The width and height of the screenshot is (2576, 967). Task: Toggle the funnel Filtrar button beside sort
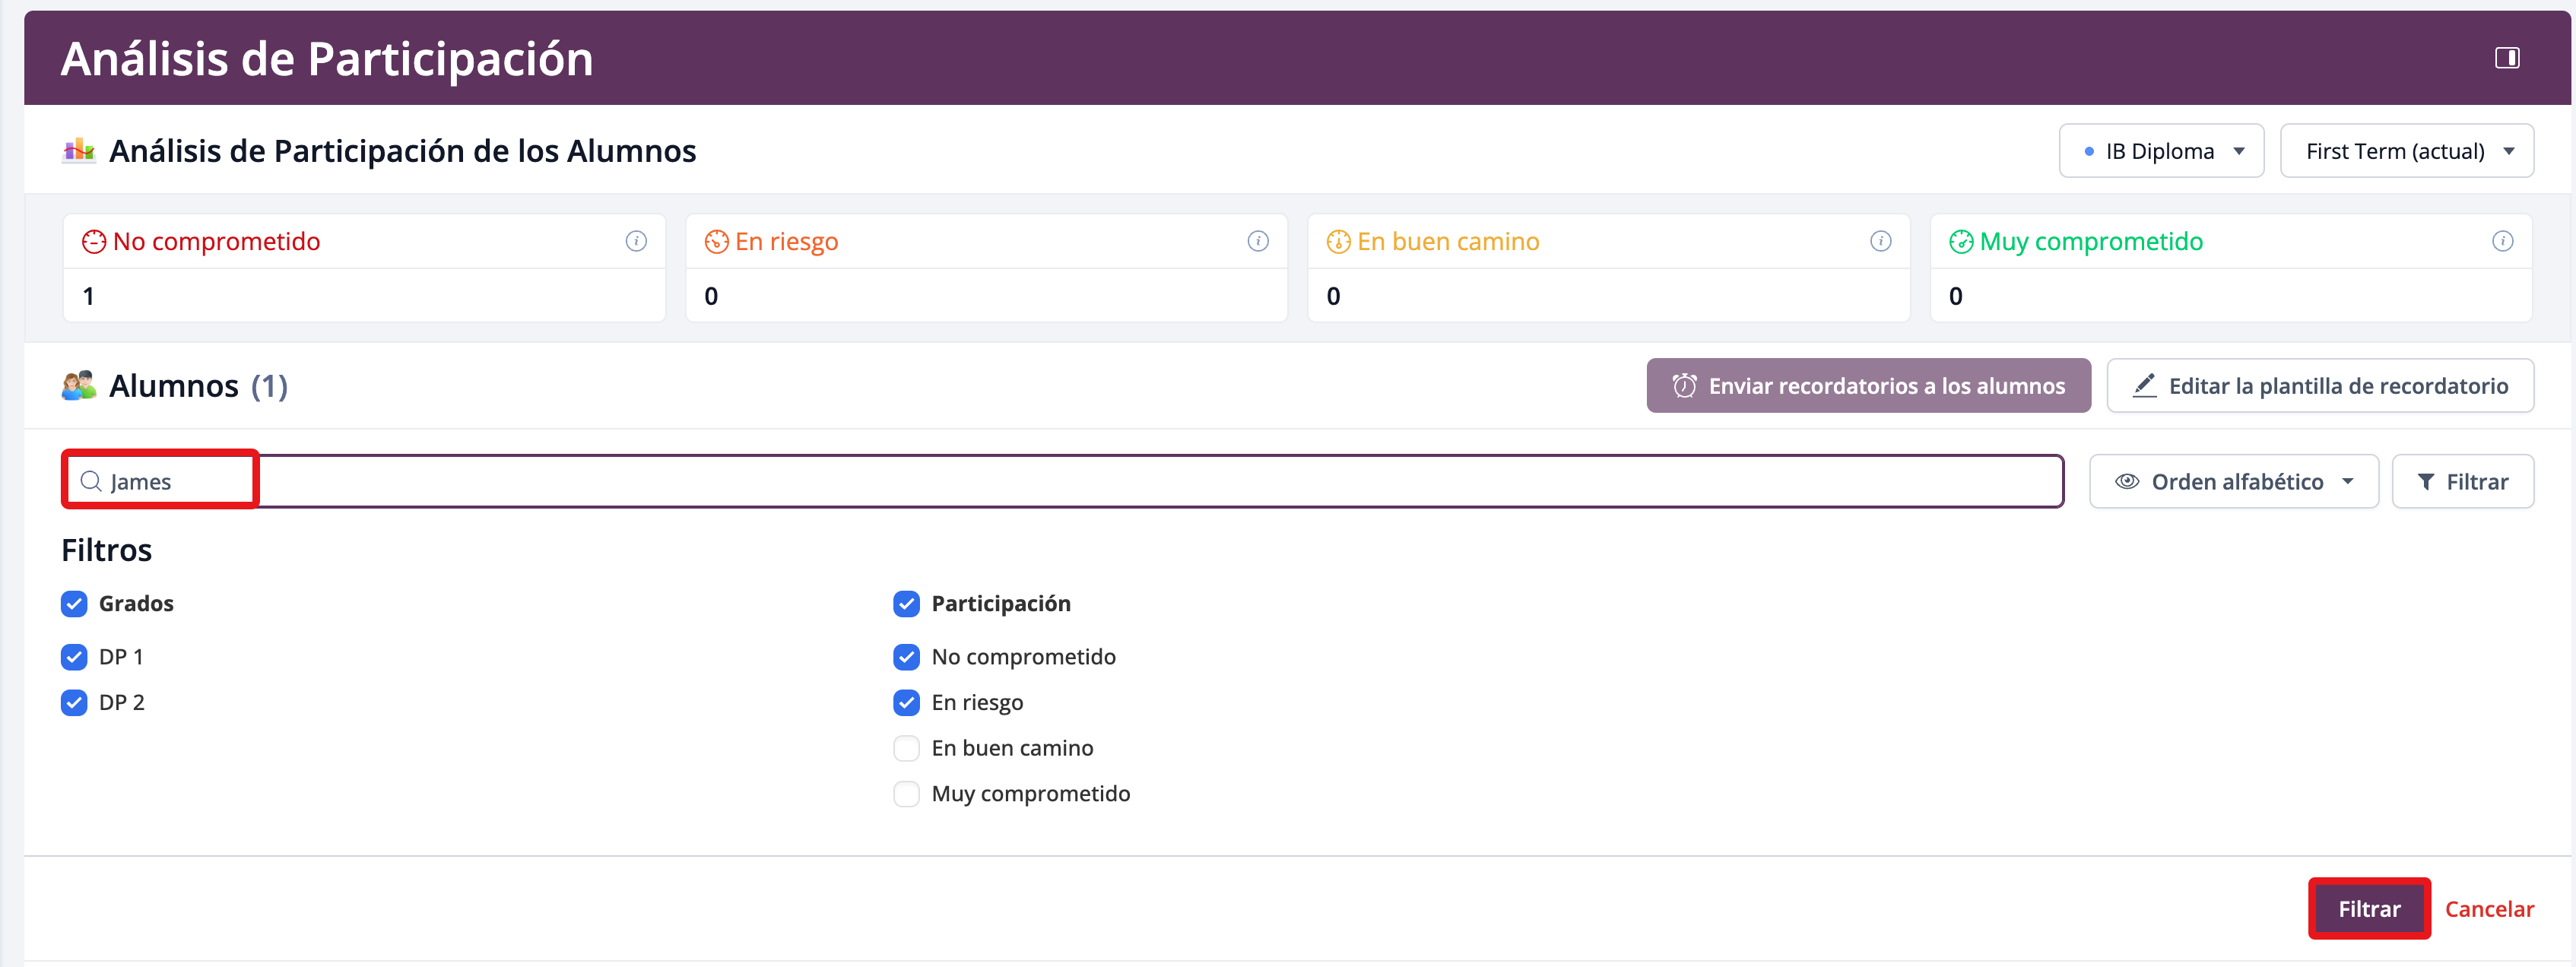click(x=2462, y=482)
